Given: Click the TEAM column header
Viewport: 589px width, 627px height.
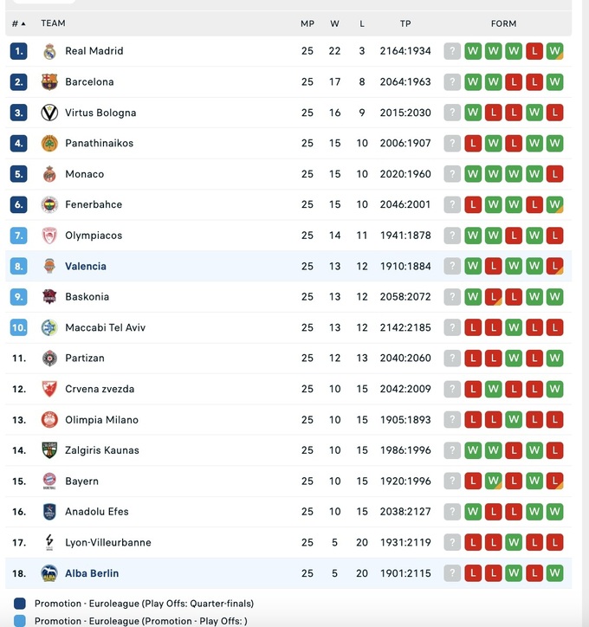Looking at the screenshot, I should (53, 23).
